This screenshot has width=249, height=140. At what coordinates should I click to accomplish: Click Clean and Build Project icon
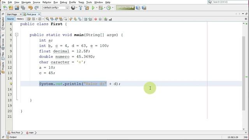pos(87,8)
